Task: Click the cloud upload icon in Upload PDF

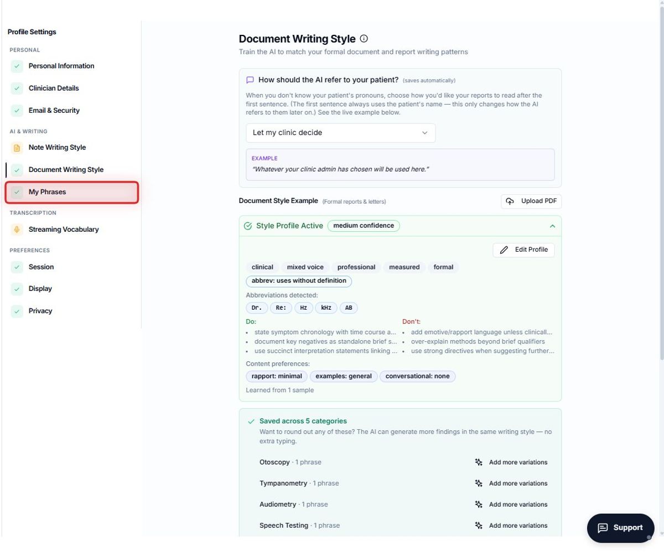Action: pyautogui.click(x=510, y=201)
